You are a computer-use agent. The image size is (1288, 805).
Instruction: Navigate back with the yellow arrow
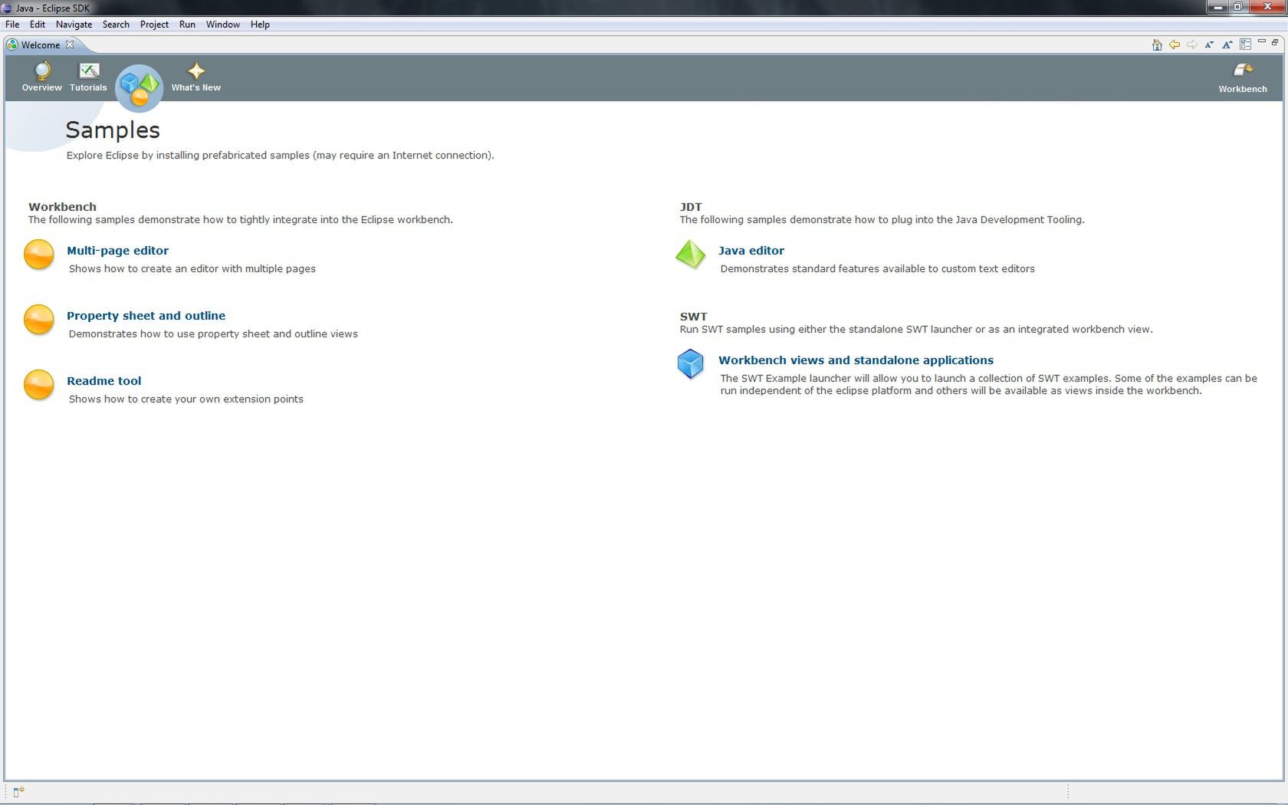(1174, 44)
